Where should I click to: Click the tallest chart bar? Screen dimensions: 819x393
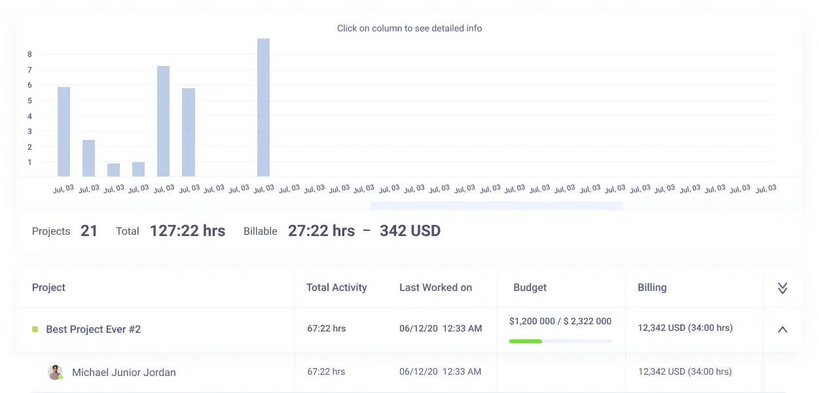(263, 108)
